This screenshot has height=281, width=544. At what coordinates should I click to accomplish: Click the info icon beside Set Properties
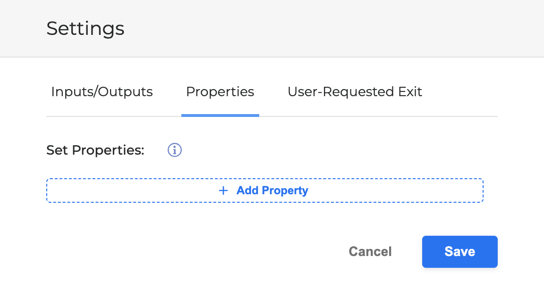175,150
